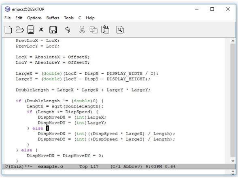Paste with the toolbar clipboard icon

point(105,29)
